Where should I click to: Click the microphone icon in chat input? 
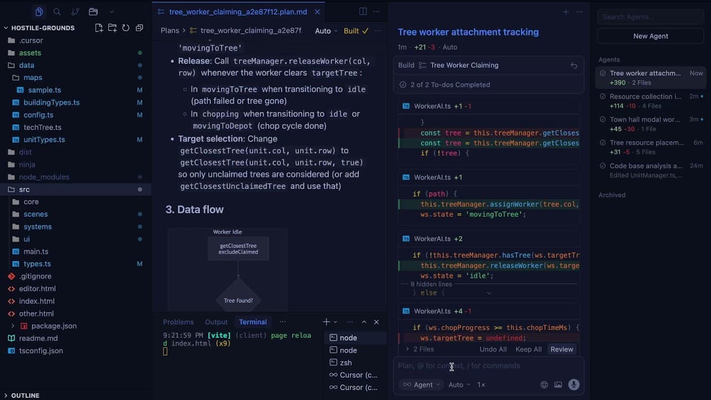click(x=573, y=384)
